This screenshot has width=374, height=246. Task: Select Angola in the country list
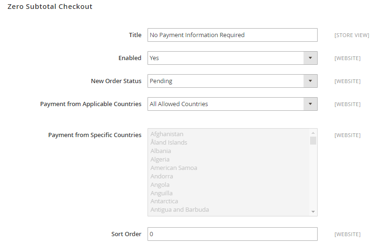(x=160, y=185)
